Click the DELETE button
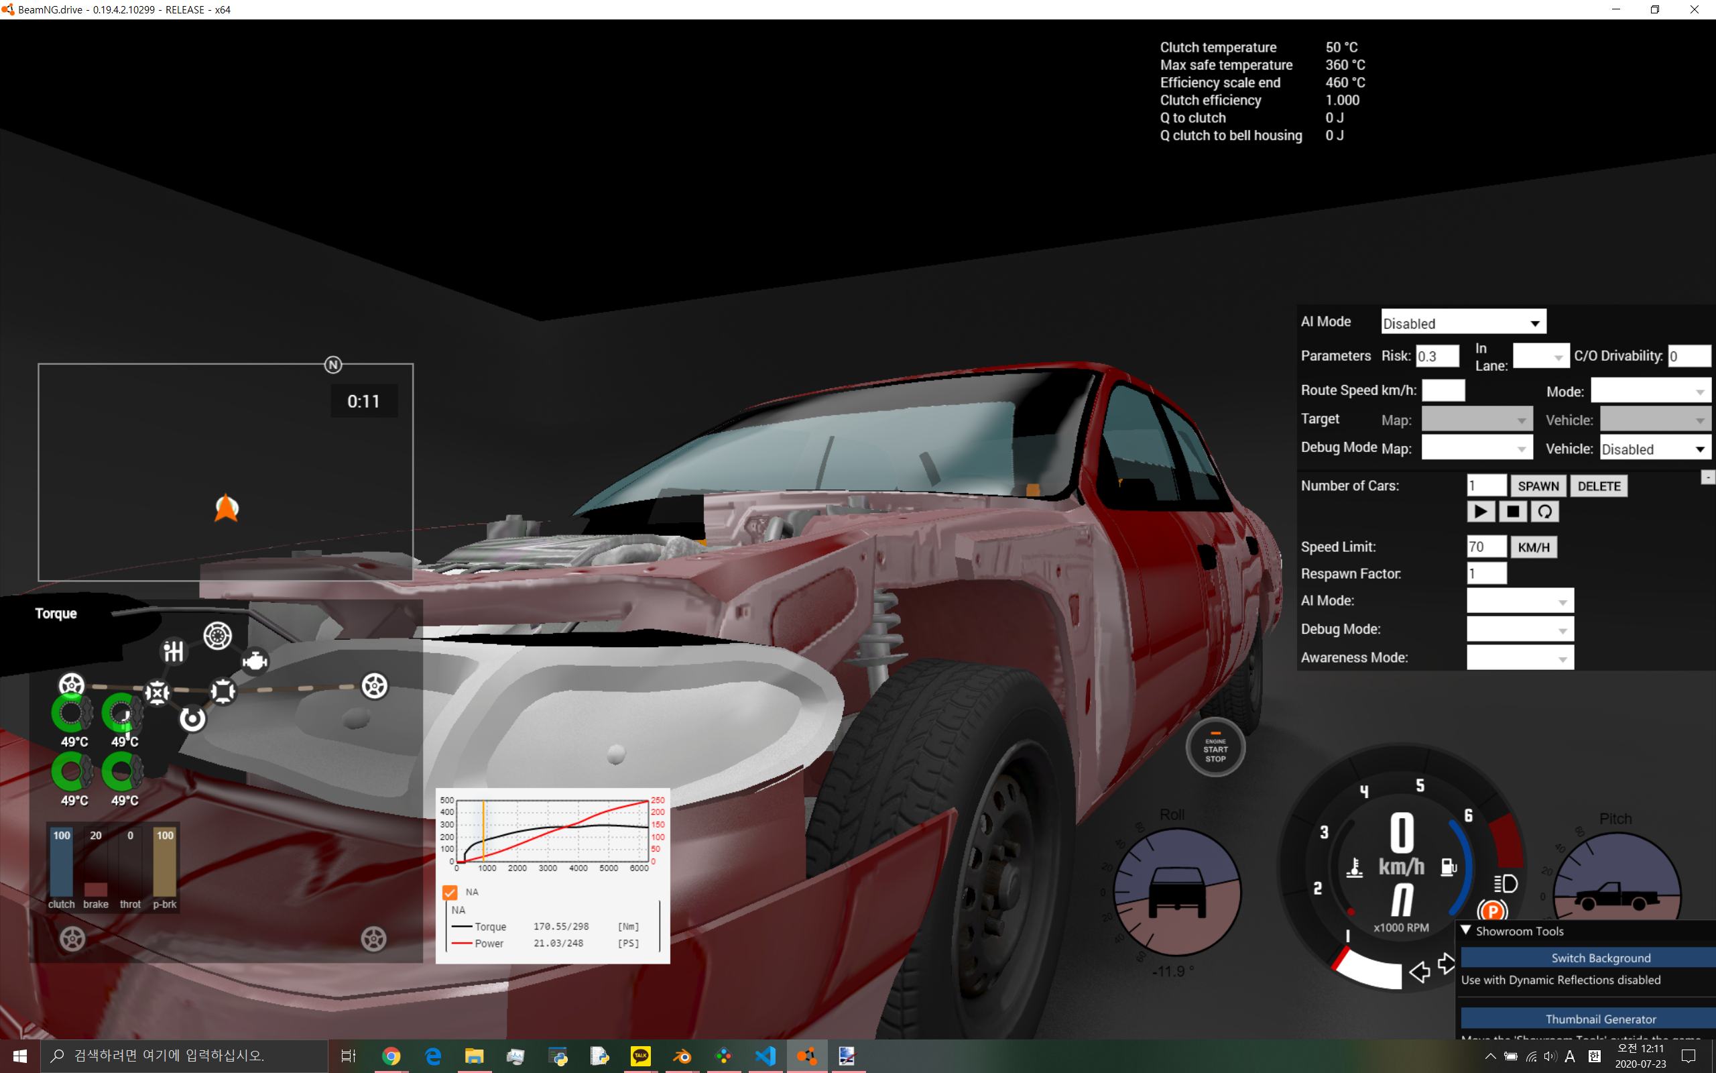1716x1073 pixels. click(1599, 486)
